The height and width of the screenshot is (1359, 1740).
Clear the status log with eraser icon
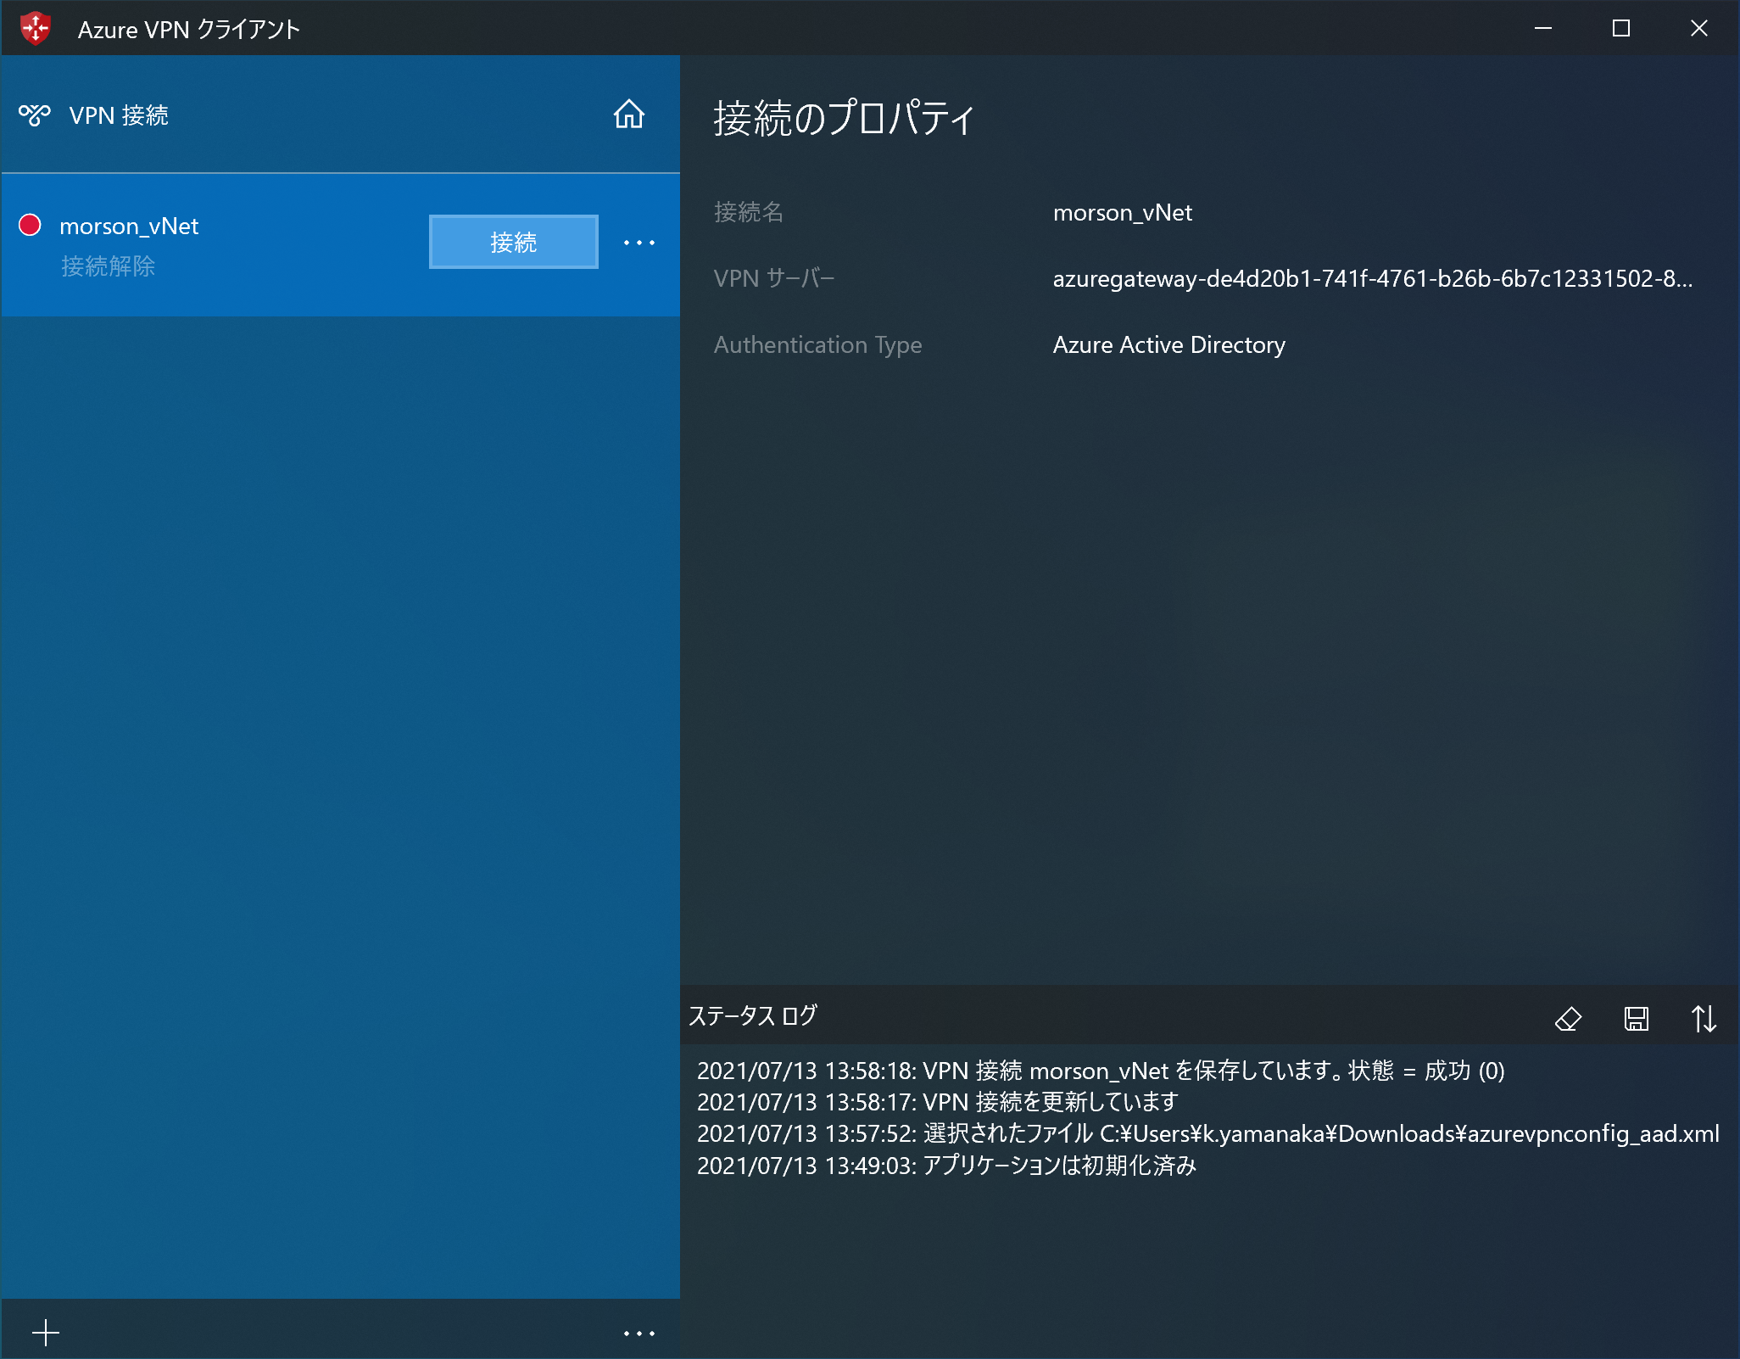1568,1018
